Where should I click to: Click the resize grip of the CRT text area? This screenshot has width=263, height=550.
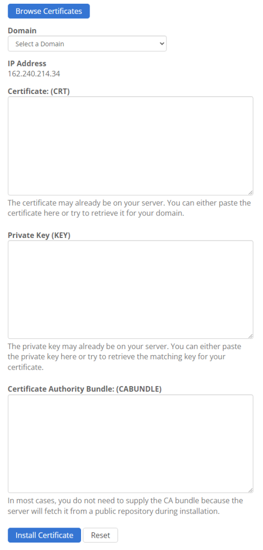(x=250, y=193)
